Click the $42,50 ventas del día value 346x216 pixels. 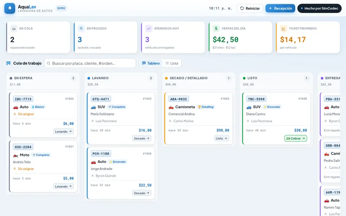225,40
